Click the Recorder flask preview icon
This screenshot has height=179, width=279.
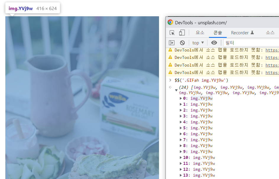252,33
